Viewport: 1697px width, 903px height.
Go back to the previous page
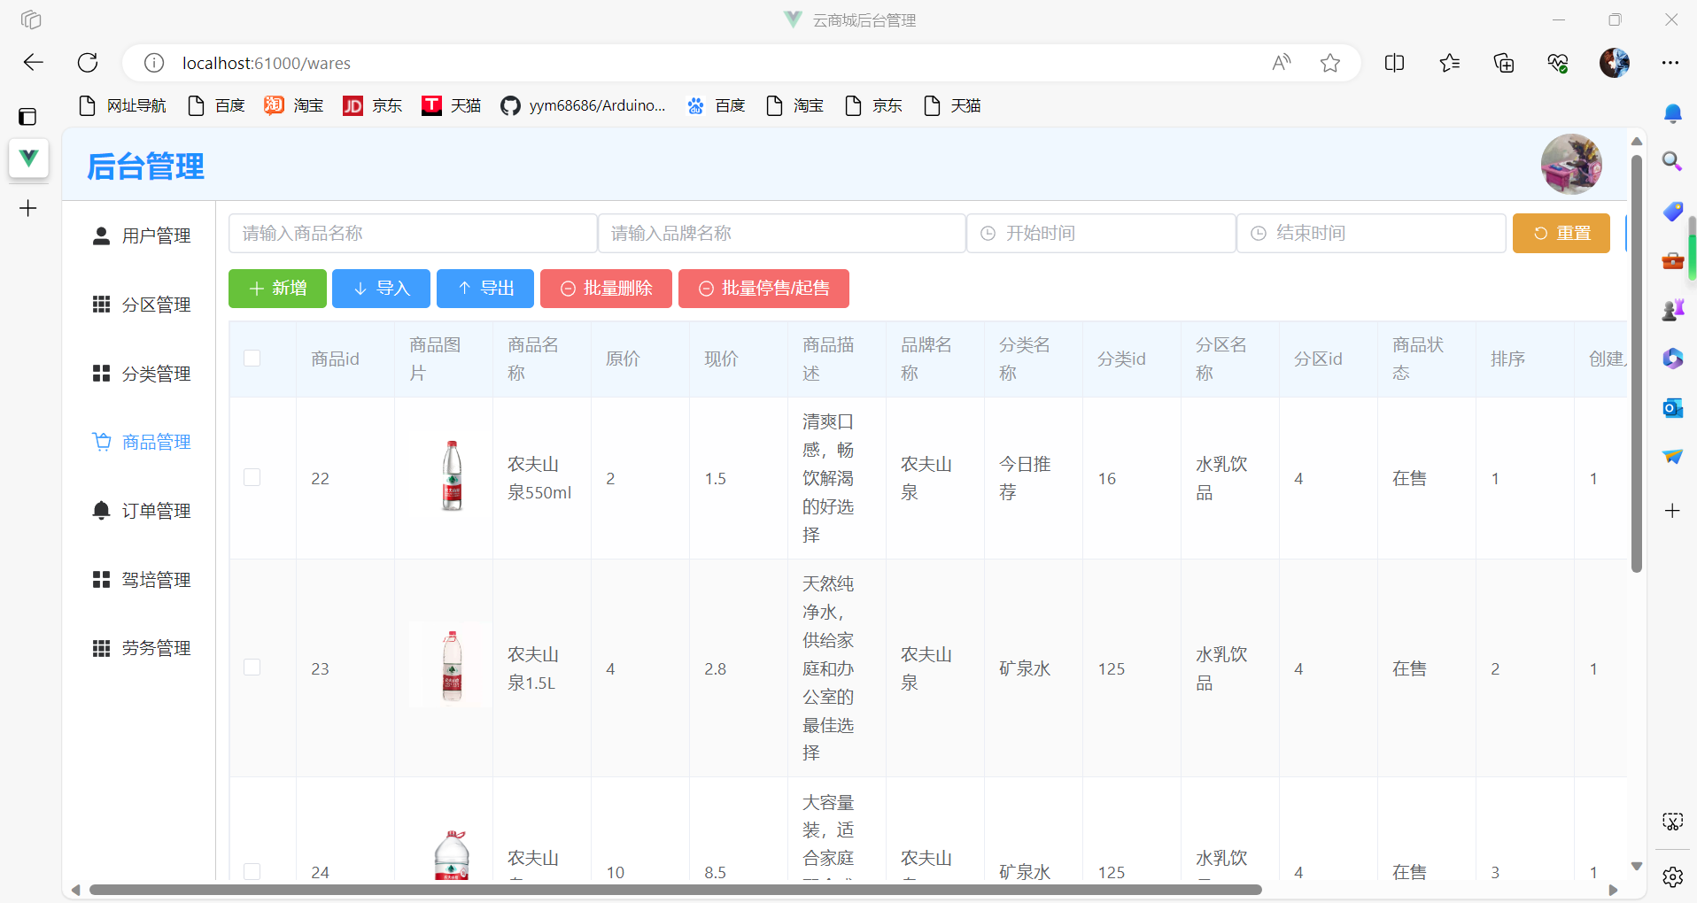click(x=33, y=63)
